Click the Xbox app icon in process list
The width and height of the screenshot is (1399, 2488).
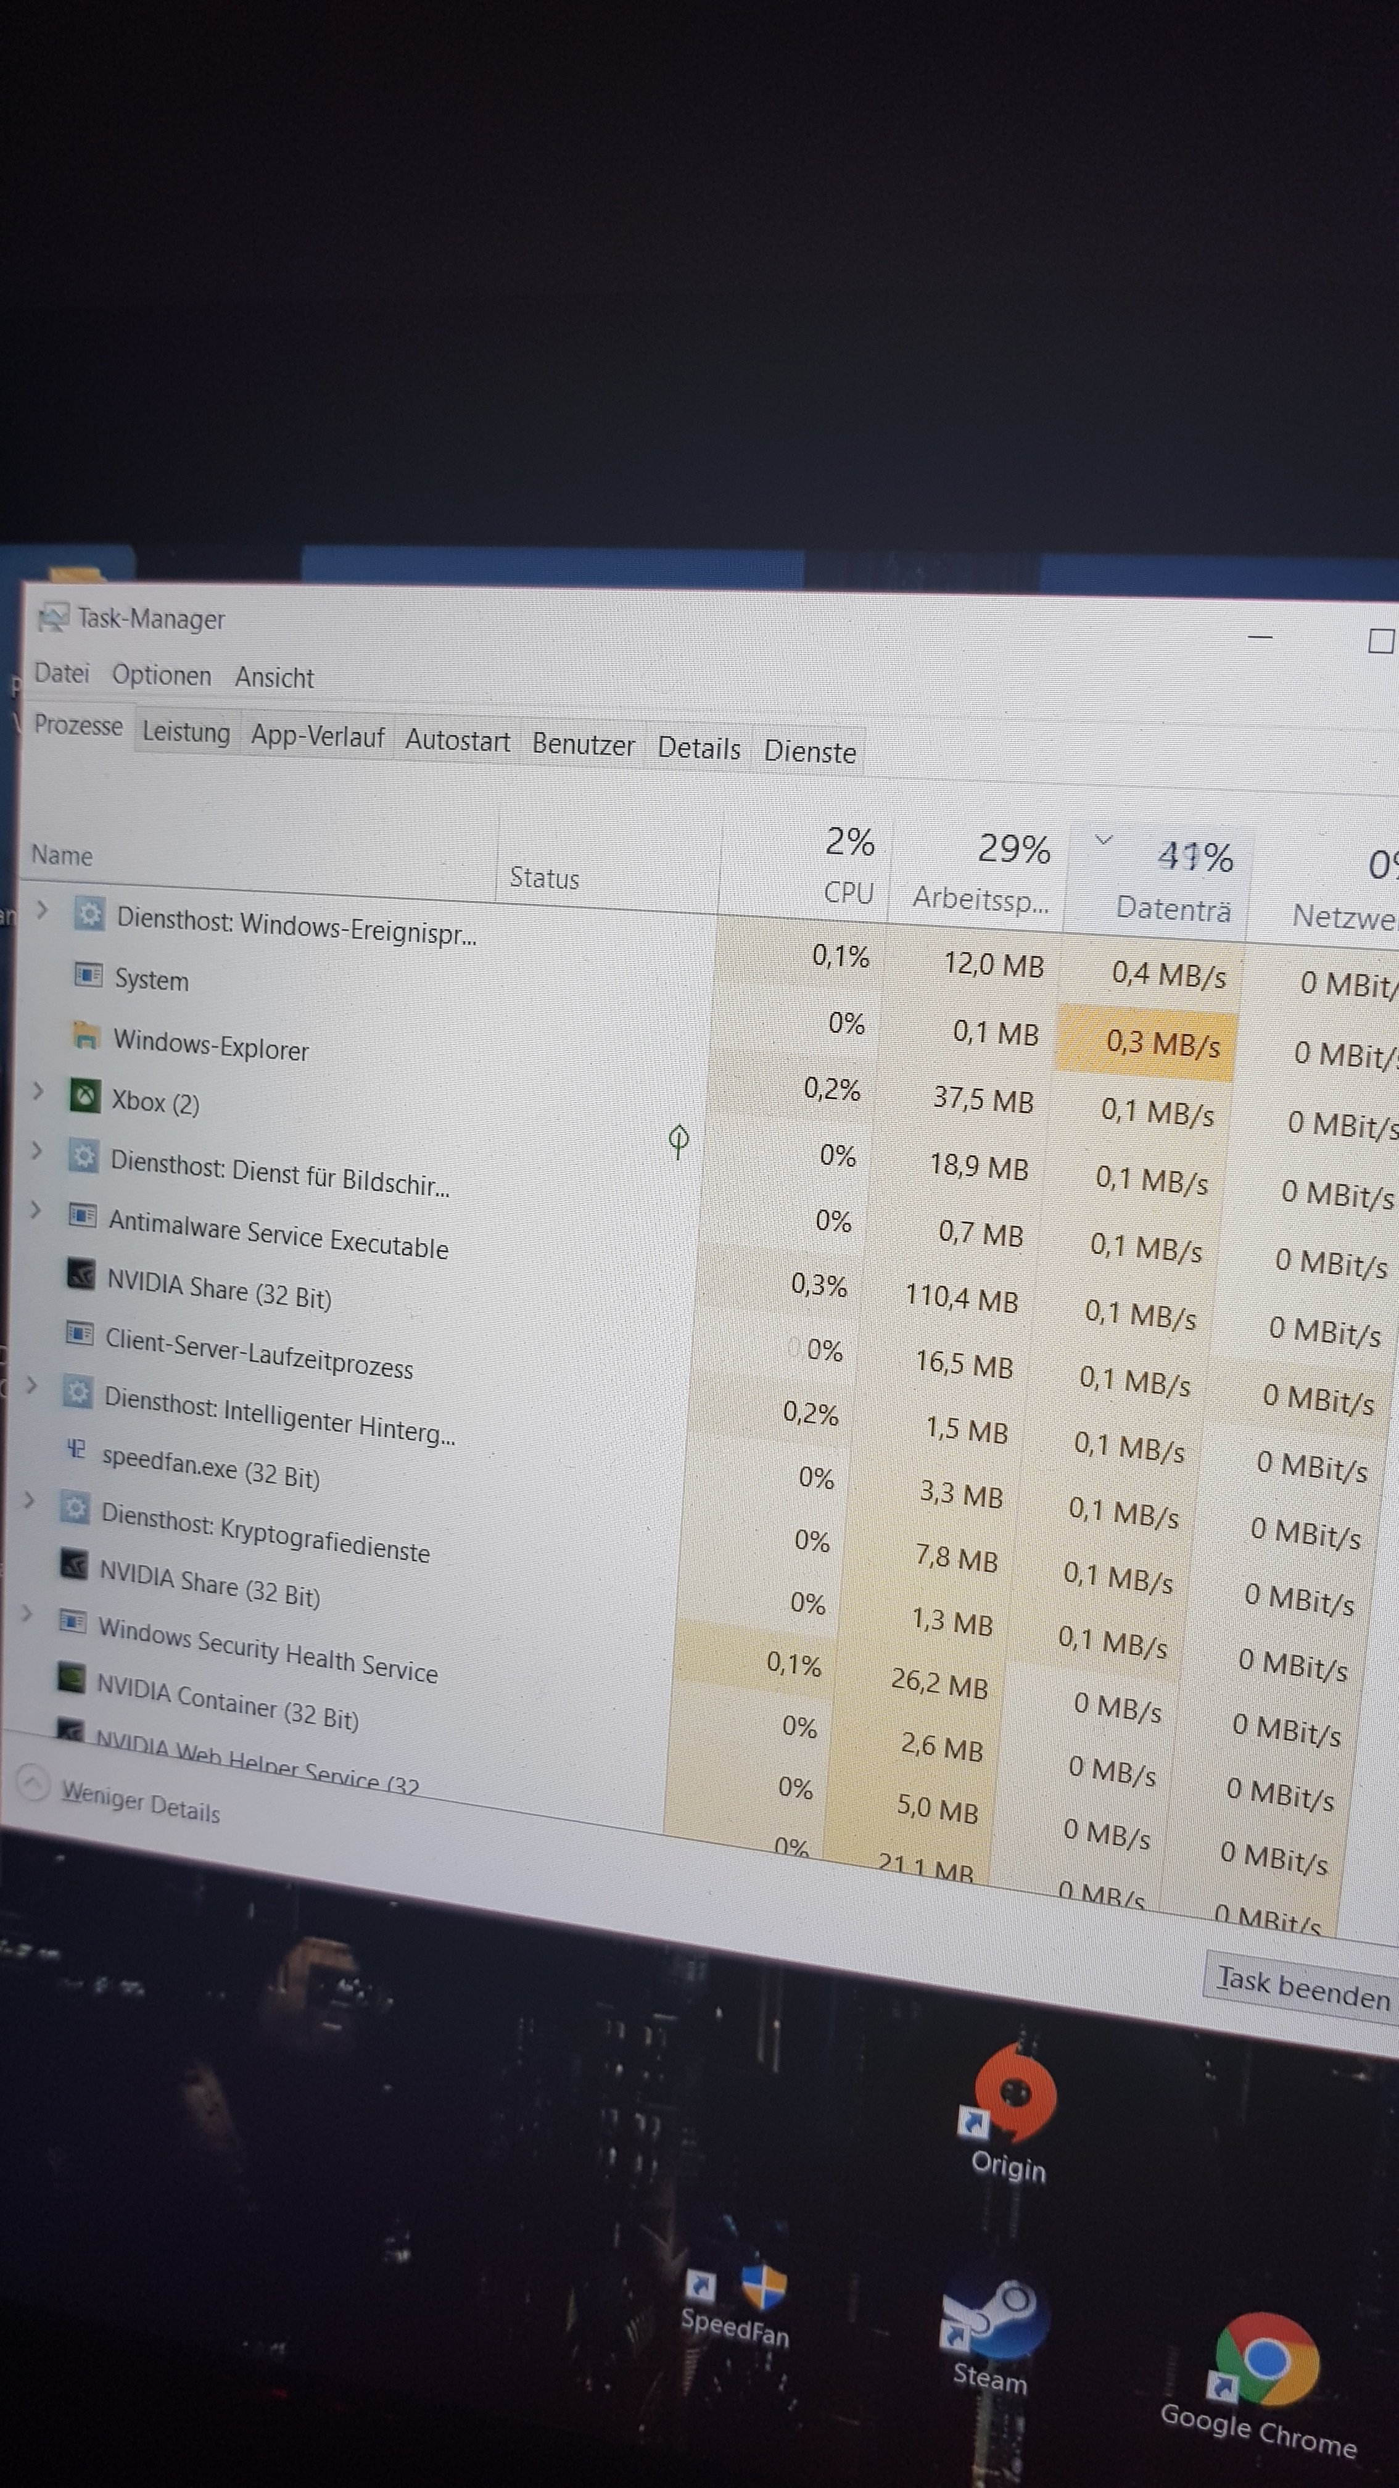coord(85,1097)
